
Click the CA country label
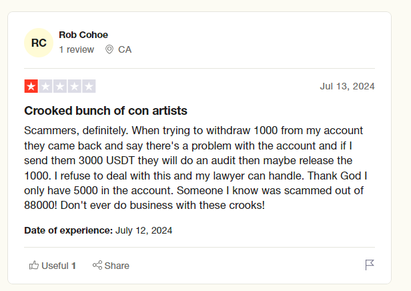125,49
